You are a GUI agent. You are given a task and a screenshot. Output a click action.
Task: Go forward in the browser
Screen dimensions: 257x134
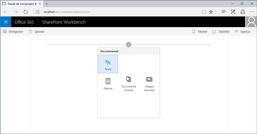(x=15, y=12)
